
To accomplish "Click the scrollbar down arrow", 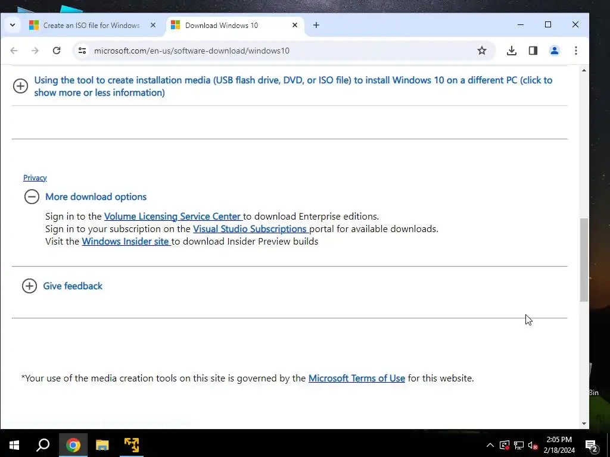I will pyautogui.click(x=584, y=424).
